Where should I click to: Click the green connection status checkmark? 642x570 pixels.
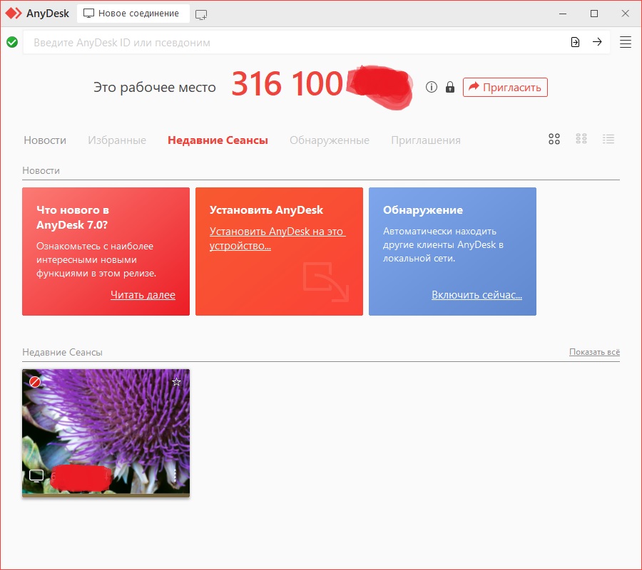(12, 42)
